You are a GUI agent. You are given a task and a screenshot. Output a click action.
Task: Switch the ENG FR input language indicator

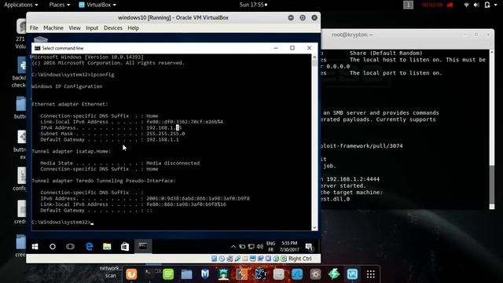click(270, 246)
